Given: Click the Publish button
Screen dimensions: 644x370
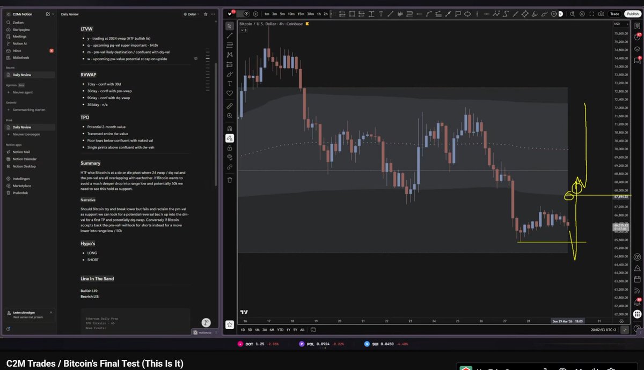Looking at the screenshot, I should pyautogui.click(x=632, y=14).
